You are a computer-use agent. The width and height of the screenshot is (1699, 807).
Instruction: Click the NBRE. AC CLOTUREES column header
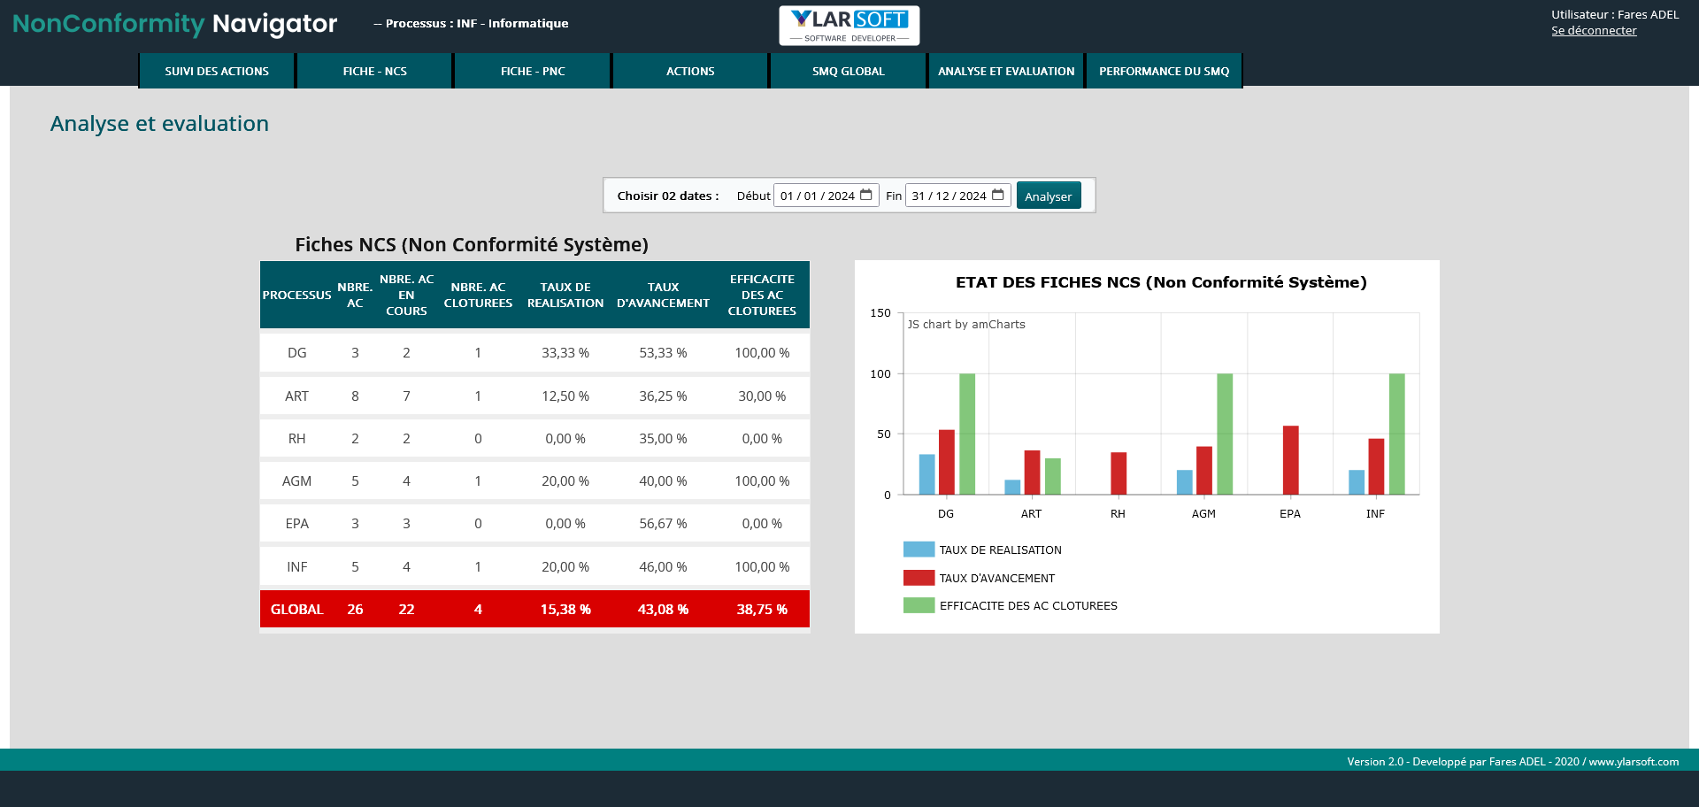pyautogui.click(x=478, y=296)
